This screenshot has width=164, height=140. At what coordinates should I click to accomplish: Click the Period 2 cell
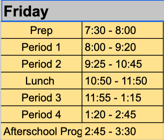[41, 64]
